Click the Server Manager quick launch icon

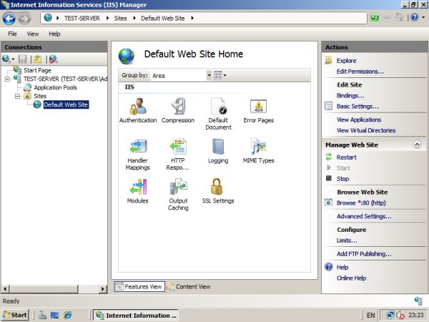coord(42,315)
